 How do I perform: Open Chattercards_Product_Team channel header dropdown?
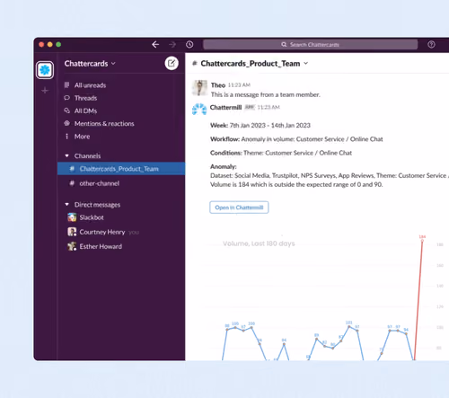(x=305, y=63)
